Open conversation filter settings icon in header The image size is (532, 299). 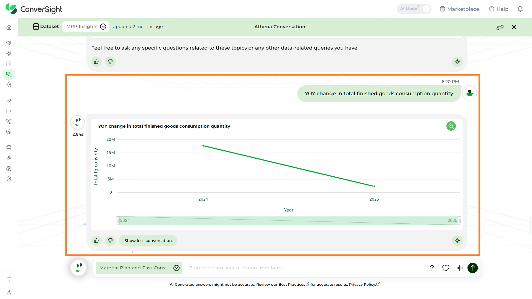click(x=500, y=27)
